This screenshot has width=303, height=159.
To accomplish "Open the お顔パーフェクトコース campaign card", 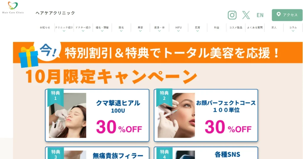I will [x=206, y=115].
